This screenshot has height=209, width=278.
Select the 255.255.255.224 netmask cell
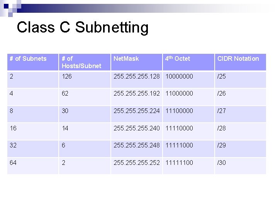[x=137, y=111]
